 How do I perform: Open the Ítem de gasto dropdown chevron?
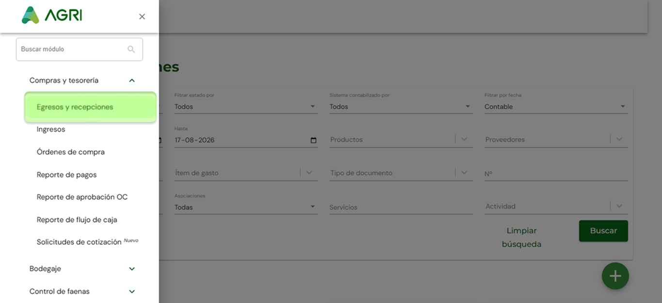tap(309, 173)
